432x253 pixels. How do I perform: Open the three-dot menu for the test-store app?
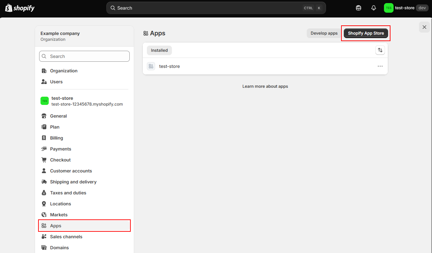[x=380, y=66]
